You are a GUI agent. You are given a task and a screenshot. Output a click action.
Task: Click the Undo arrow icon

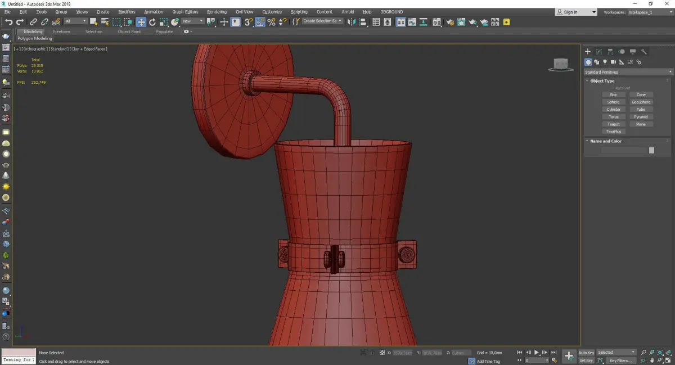(8, 22)
